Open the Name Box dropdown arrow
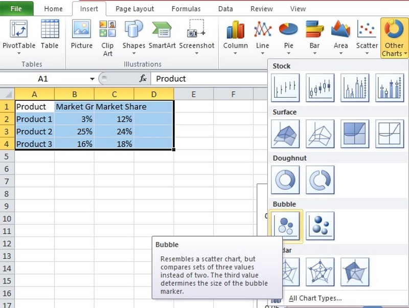 [x=92, y=78]
